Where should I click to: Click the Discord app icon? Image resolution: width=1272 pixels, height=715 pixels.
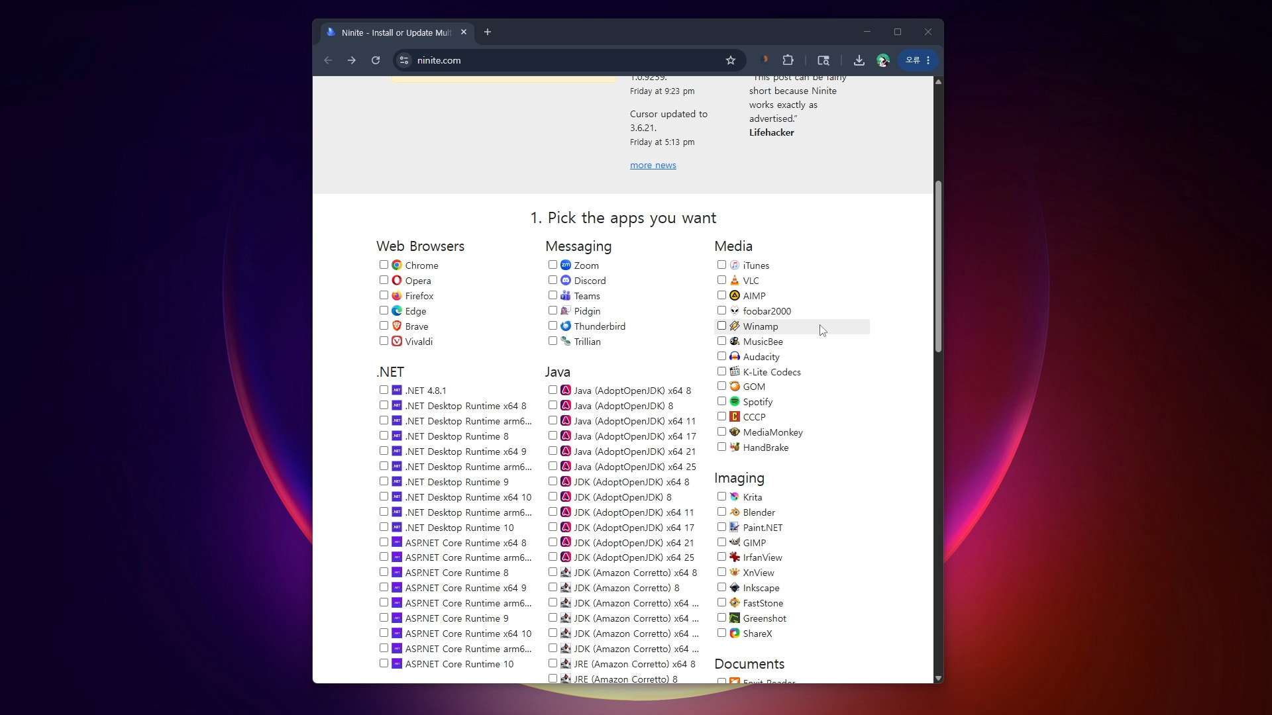[566, 280]
